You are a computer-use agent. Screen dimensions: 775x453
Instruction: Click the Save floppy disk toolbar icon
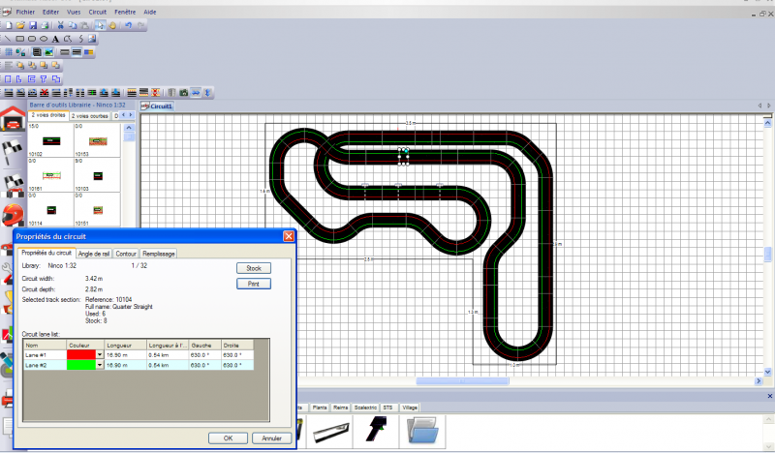point(33,24)
